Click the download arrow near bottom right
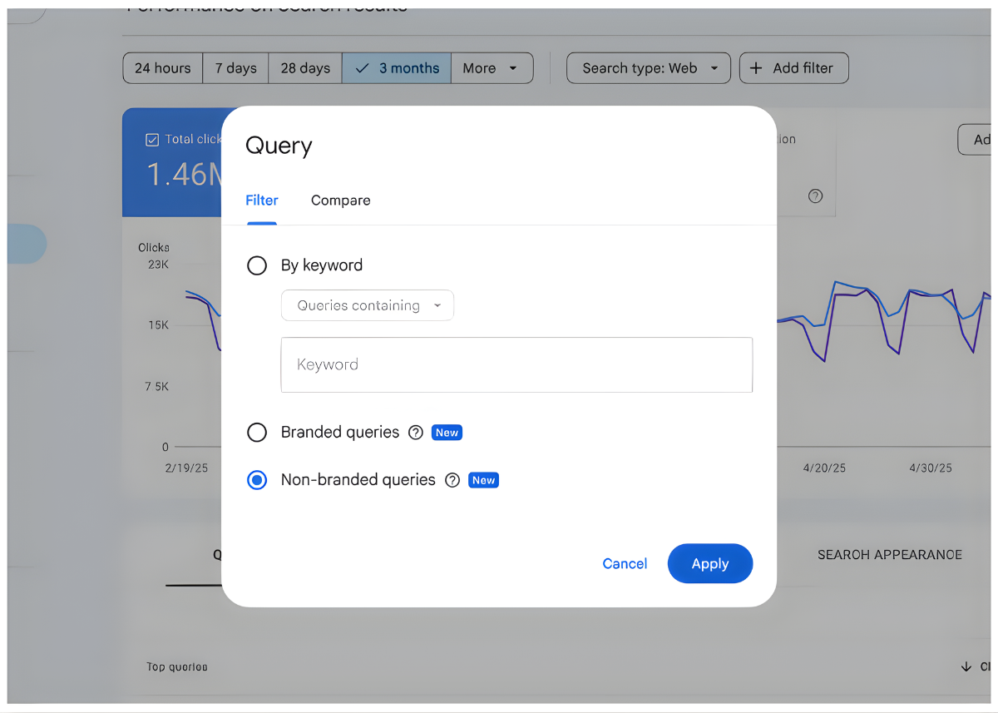This screenshot has width=998, height=713. pos(966,666)
